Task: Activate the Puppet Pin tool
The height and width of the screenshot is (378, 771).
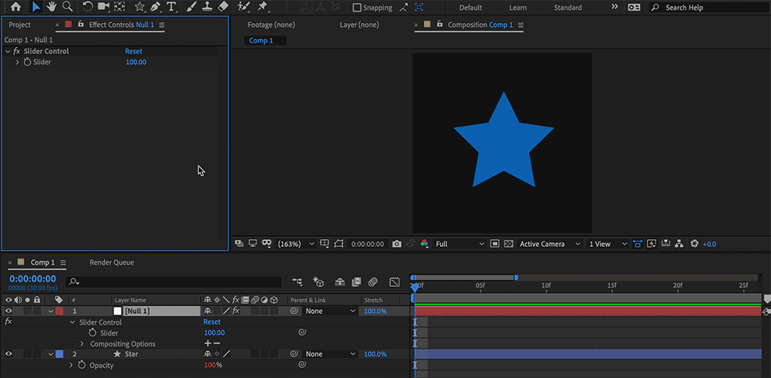Action: coord(263,7)
